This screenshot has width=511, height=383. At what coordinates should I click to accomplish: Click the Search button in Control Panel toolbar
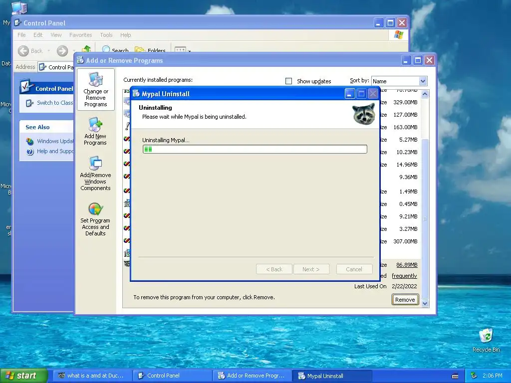(115, 50)
